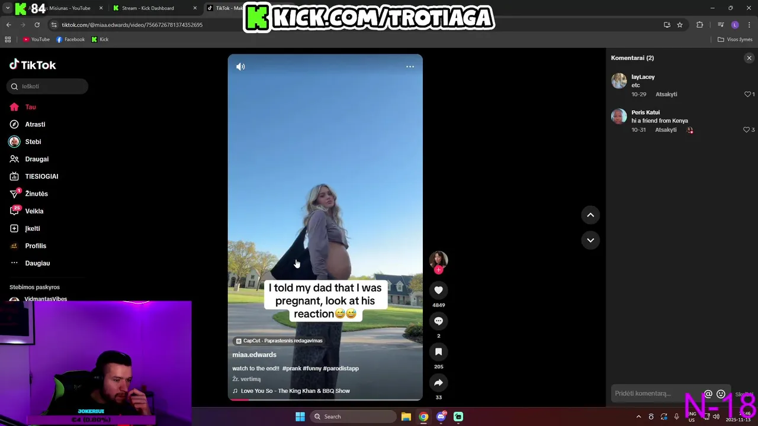Go back in browser history
The width and height of the screenshot is (758, 426).
pyautogui.click(x=8, y=25)
